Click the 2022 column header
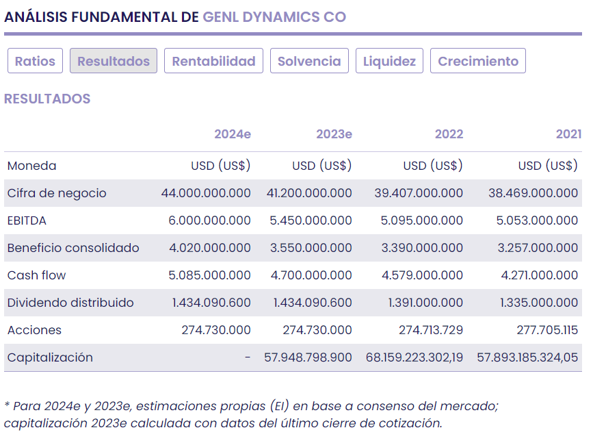 pos(449,134)
